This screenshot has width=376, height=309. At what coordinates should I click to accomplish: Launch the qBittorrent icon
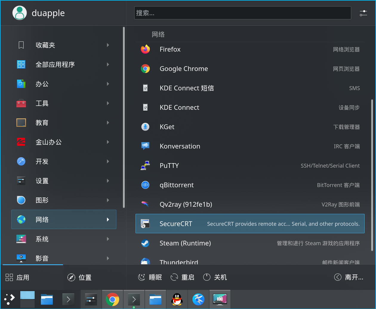(x=145, y=185)
